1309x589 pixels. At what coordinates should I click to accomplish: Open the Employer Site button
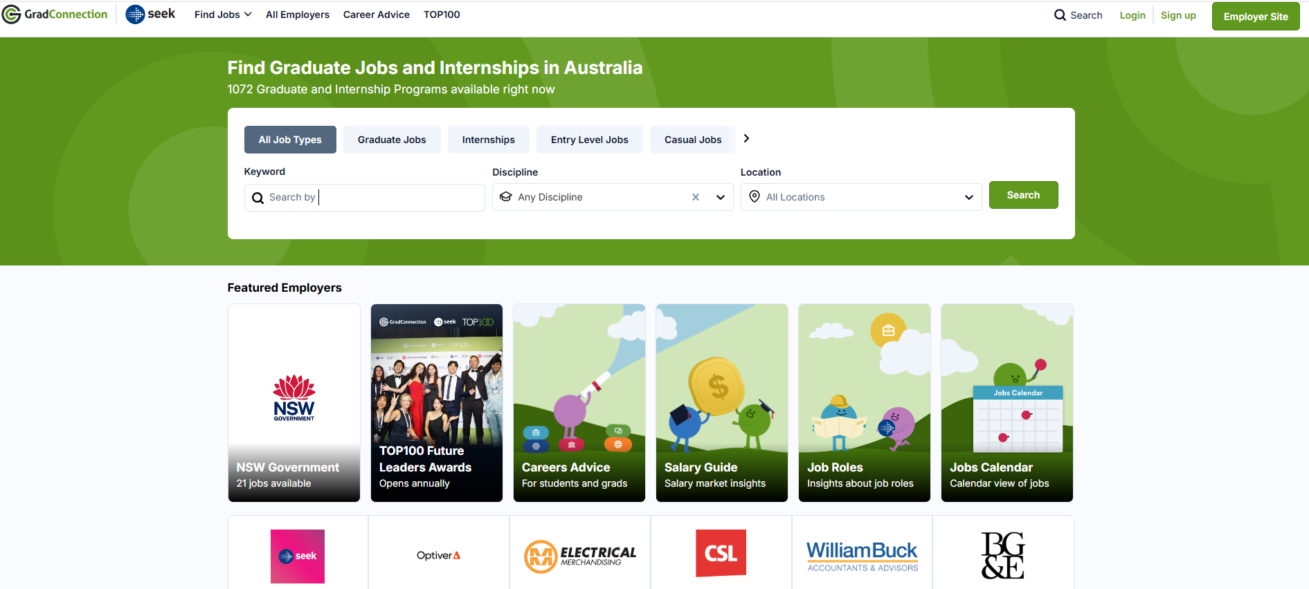pyautogui.click(x=1256, y=17)
